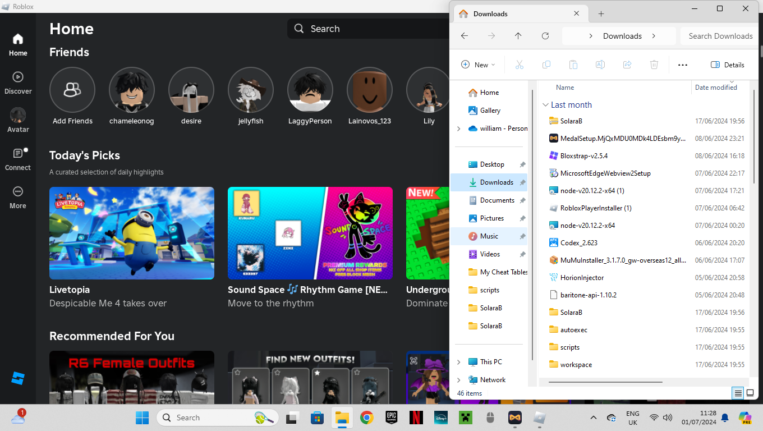Cut the selection in File Explorer toolbar
Viewport: 763px width, 431px height.
[x=519, y=65]
